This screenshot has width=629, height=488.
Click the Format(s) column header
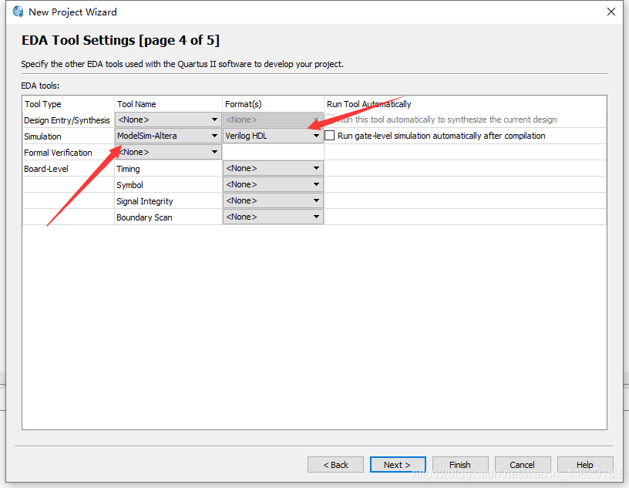pyautogui.click(x=243, y=104)
